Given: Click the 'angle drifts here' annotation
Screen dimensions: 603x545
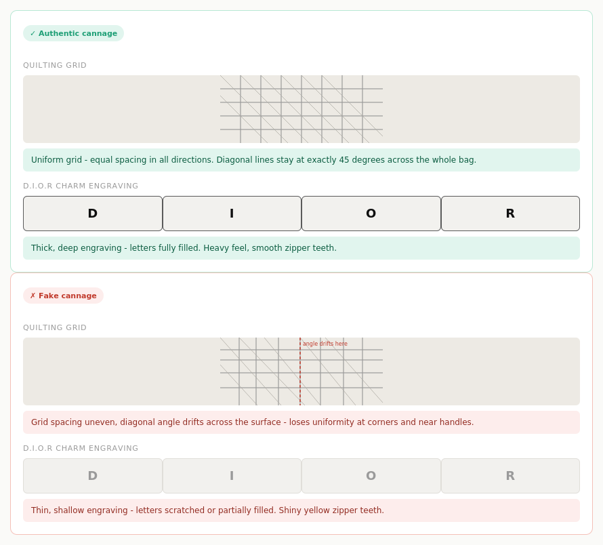Looking at the screenshot, I should click(x=325, y=344).
